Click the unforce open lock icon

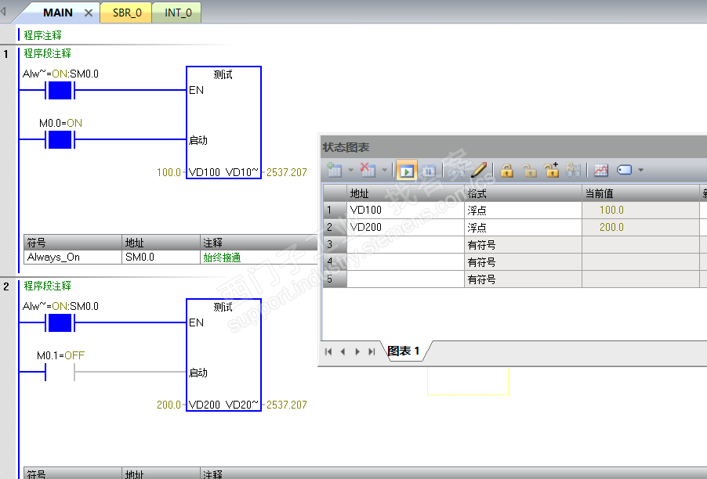(x=529, y=171)
